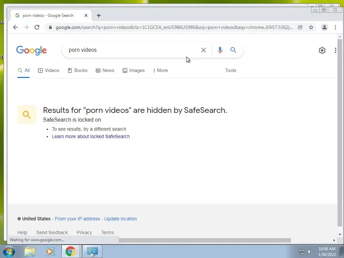Open the Chrome profile avatar

click(324, 27)
